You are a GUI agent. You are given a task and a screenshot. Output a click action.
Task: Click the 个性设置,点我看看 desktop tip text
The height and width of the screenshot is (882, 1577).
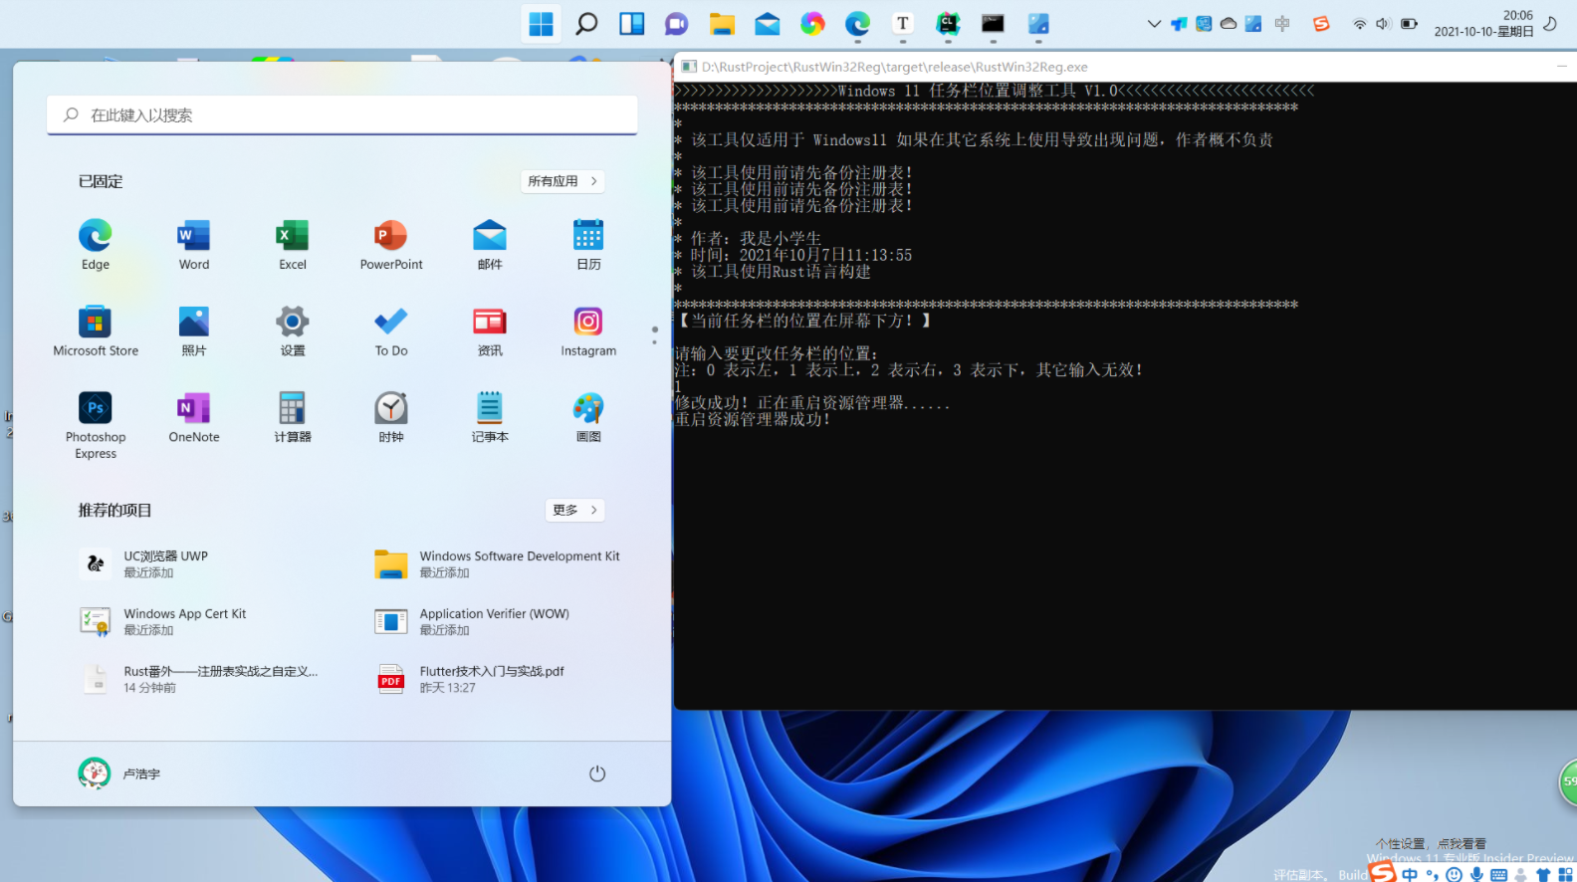[x=1431, y=843]
